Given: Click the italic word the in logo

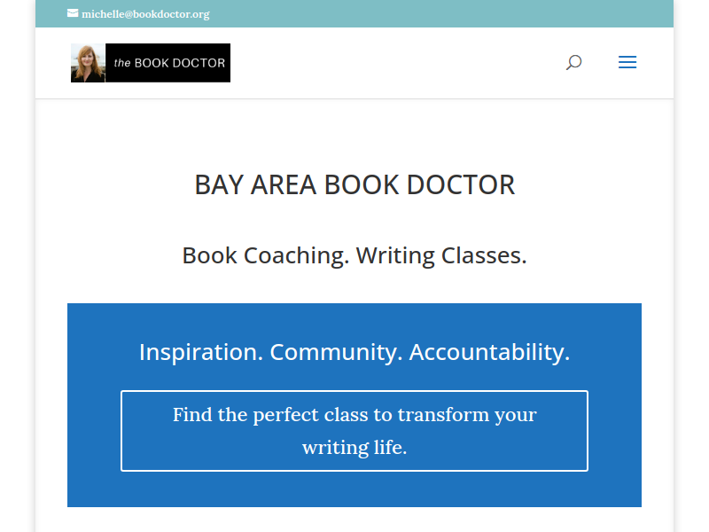Looking at the screenshot, I should point(122,63).
